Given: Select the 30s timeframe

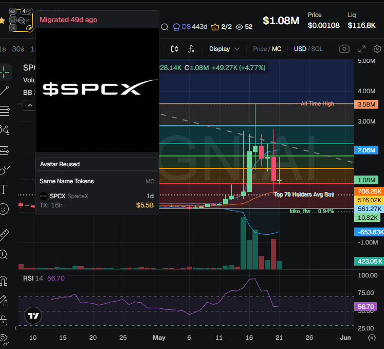Looking at the screenshot, I should point(18,49).
